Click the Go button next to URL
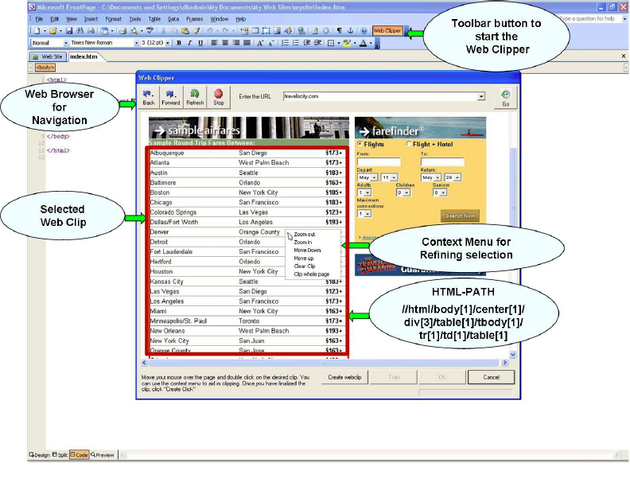Screen dimensions: 630x486 point(505,98)
